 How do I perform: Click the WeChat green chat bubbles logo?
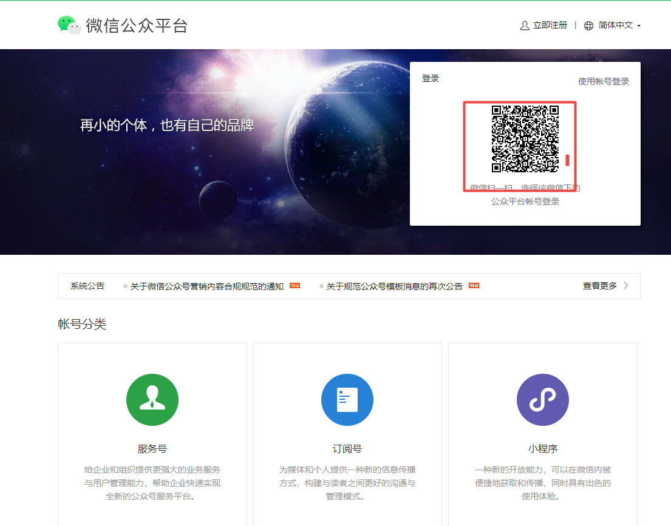tap(69, 25)
